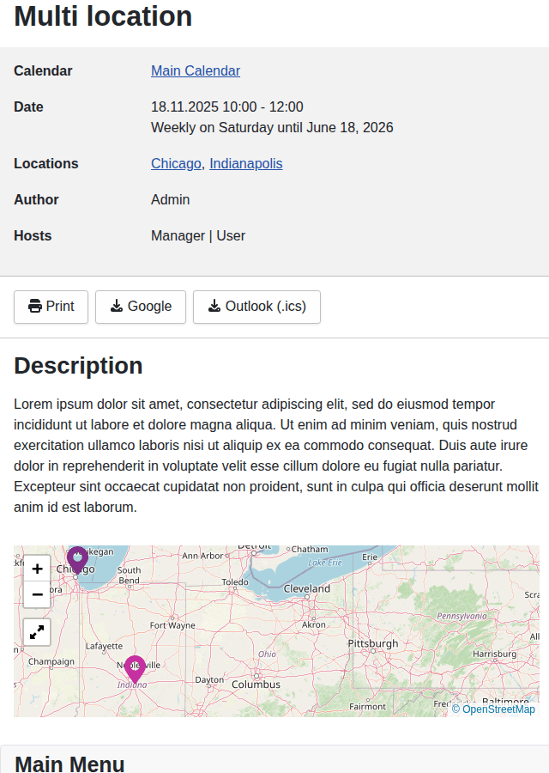
Task: Click Toledo on the map
Action: [x=235, y=581]
